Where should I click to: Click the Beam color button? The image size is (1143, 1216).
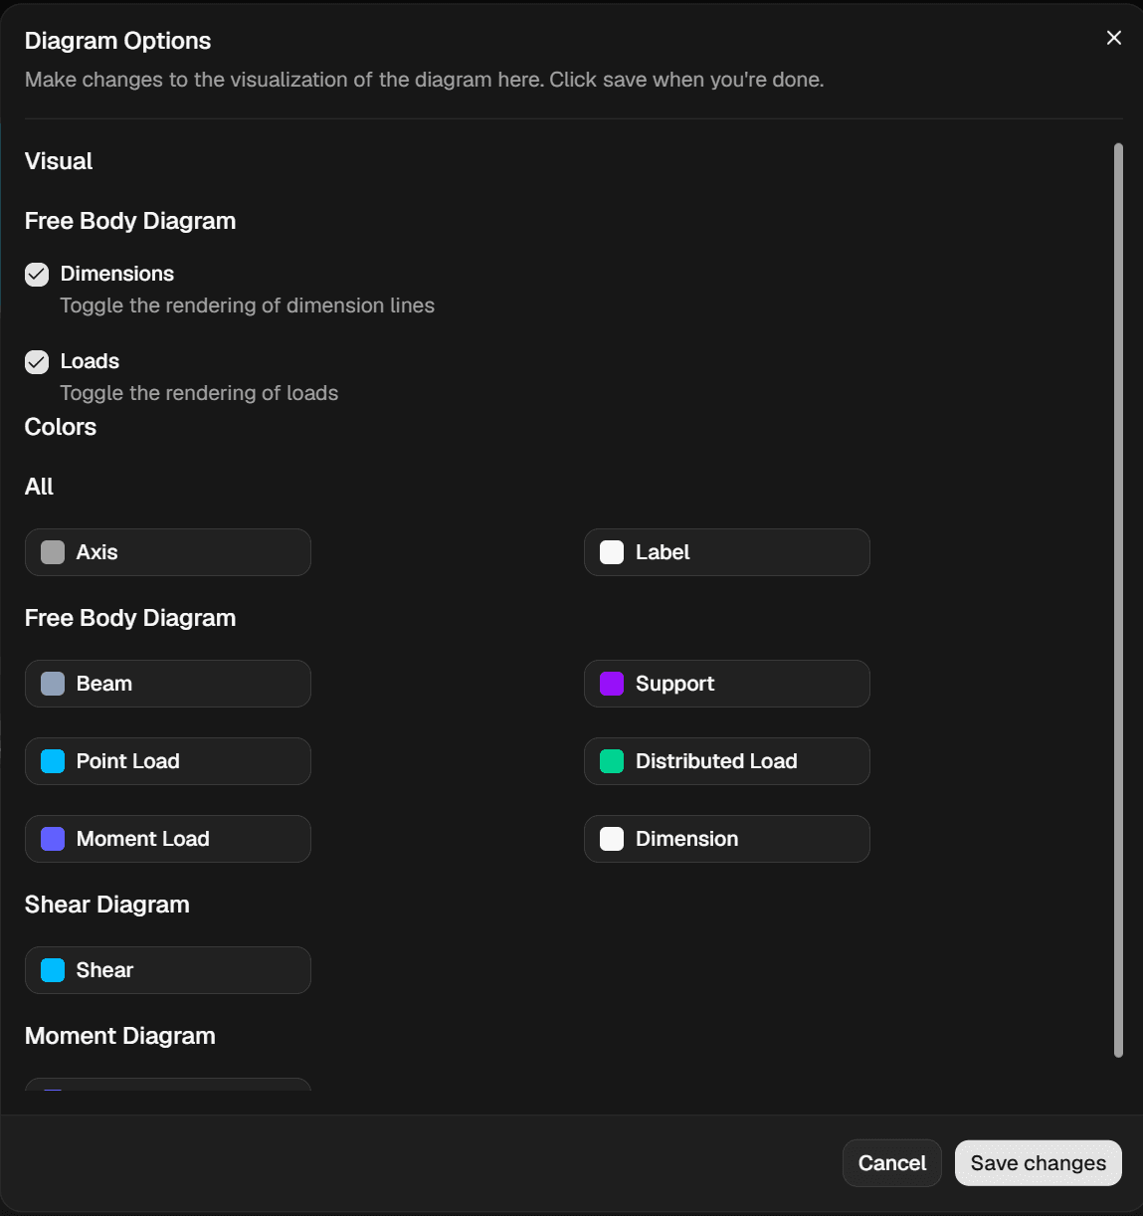click(x=168, y=684)
